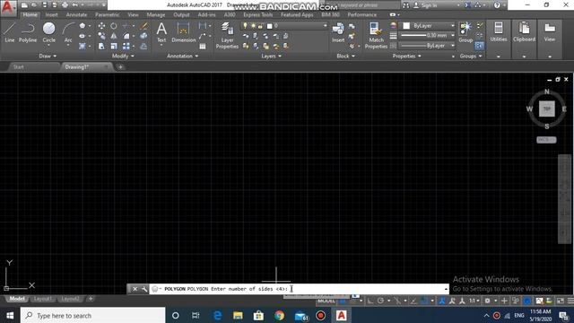Toggle the layer on/off lightbulb in layer dropdown

click(245, 26)
